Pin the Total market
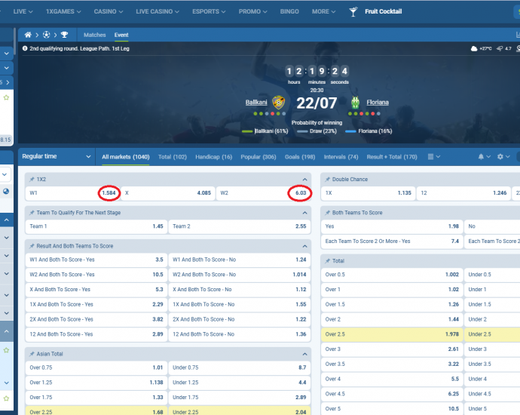This screenshot has height=415, width=520. tap(328, 261)
